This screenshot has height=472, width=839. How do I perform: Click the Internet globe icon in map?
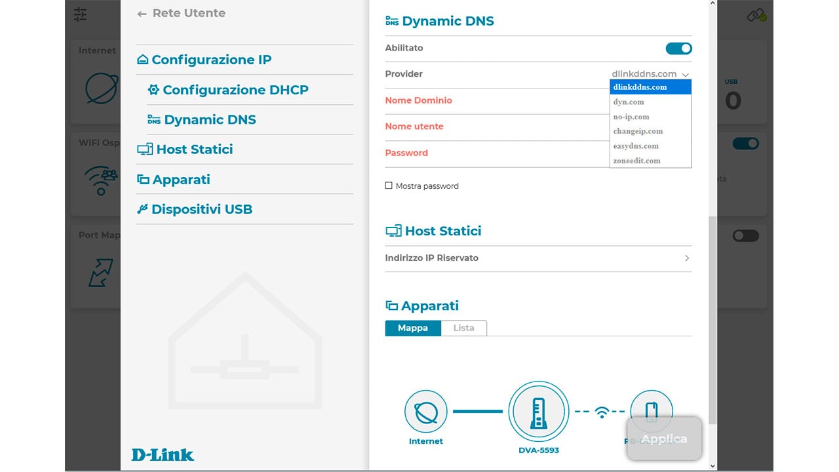pyautogui.click(x=426, y=412)
